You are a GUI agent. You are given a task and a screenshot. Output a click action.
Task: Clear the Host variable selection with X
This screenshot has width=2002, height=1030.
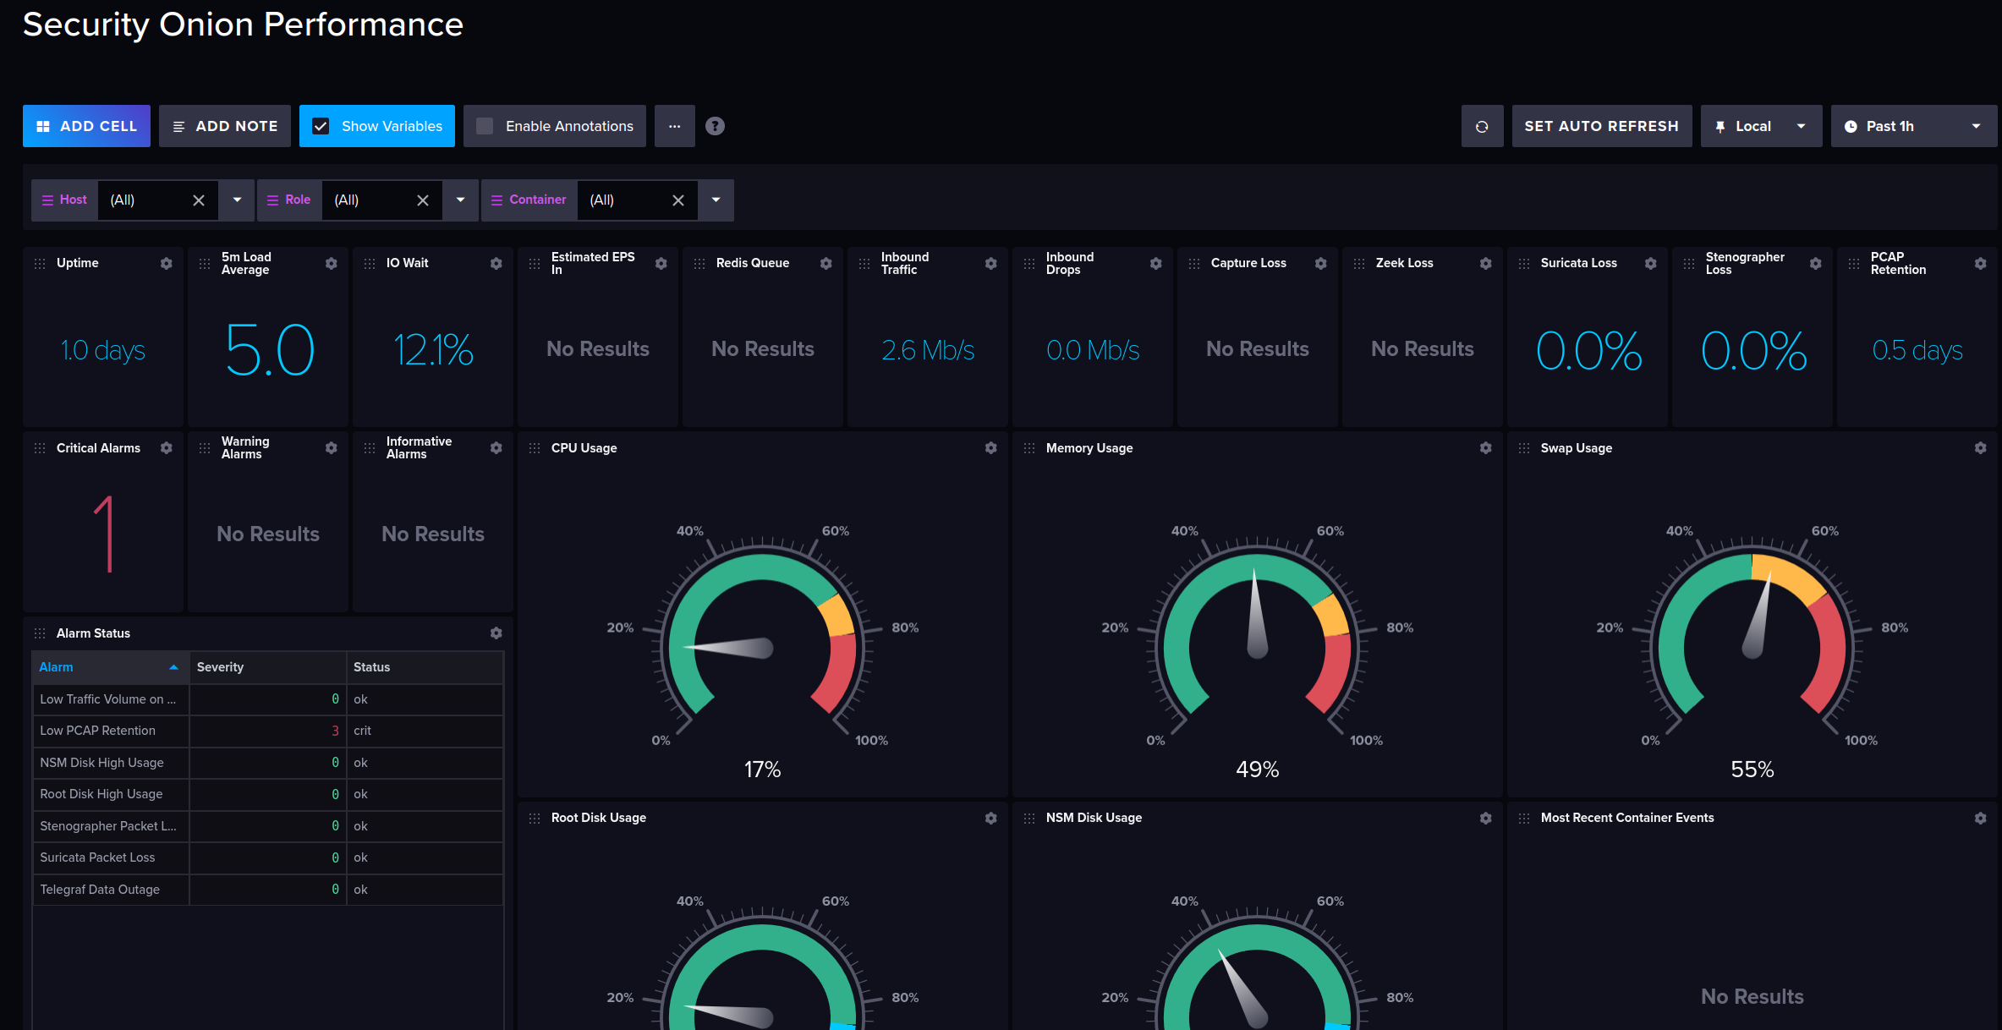point(199,200)
